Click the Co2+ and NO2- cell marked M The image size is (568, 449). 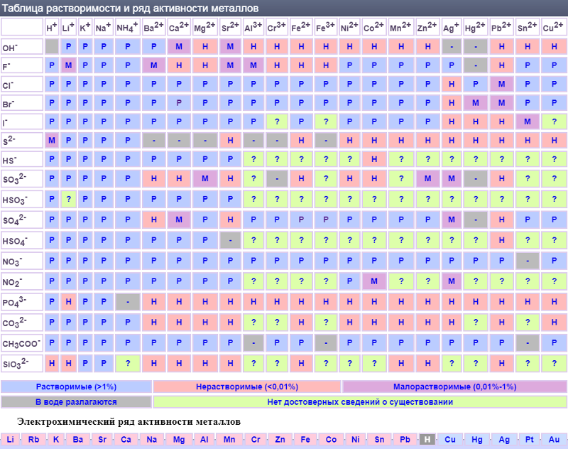(373, 281)
